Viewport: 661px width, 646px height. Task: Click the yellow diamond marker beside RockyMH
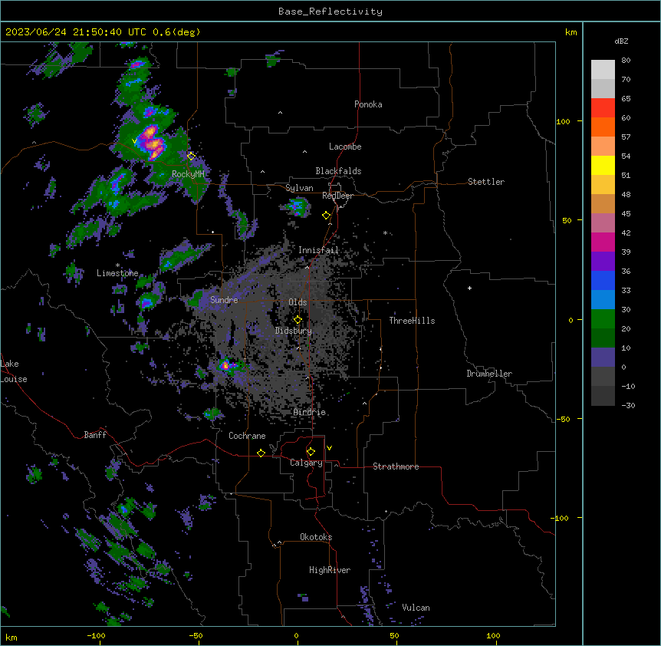191,156
